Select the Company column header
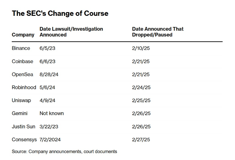235x160 pixels. (x=23, y=35)
